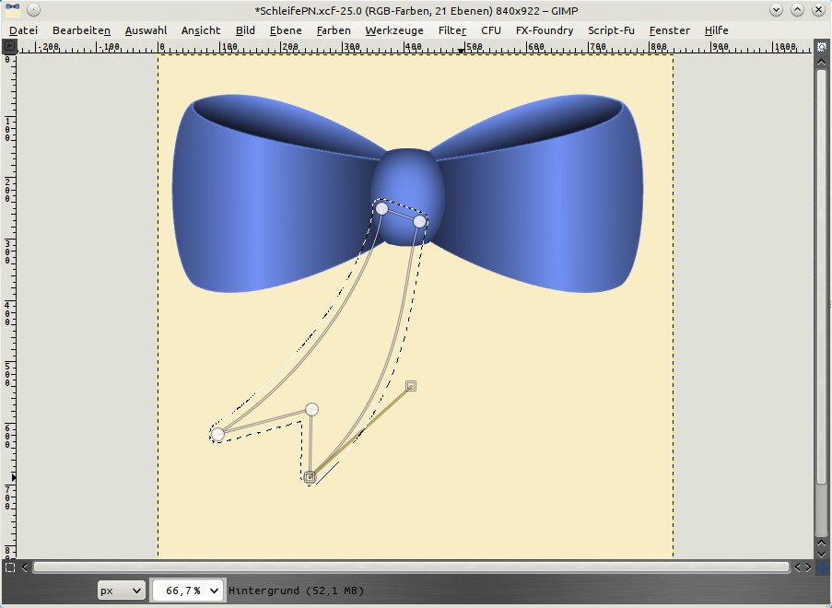This screenshot has height=608, width=832.
Task: Open the px unit dropdown
Action: 122,590
